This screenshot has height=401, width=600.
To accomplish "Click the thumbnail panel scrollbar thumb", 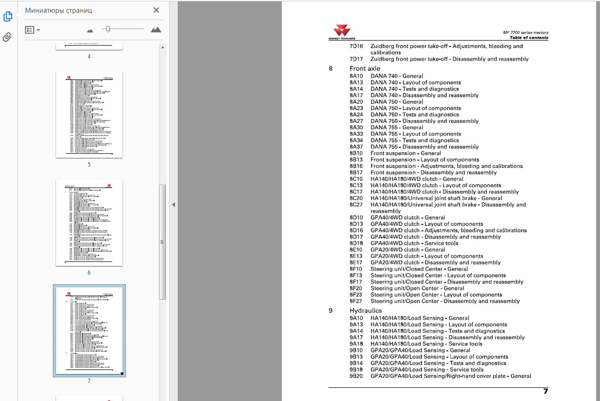I will [162, 242].
